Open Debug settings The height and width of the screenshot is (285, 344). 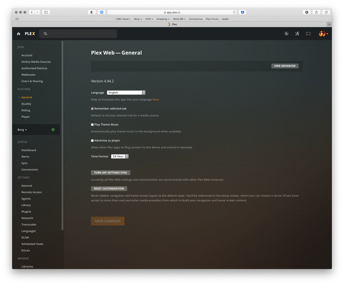pos(26,110)
